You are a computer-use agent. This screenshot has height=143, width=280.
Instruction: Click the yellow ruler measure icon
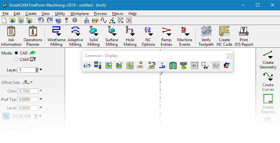(x=95, y=21)
